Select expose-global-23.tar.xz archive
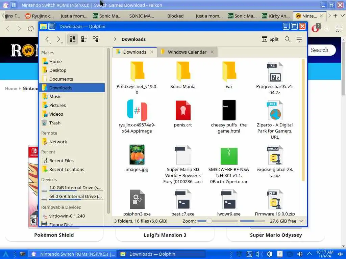The image size is (346, 259). coord(275,161)
